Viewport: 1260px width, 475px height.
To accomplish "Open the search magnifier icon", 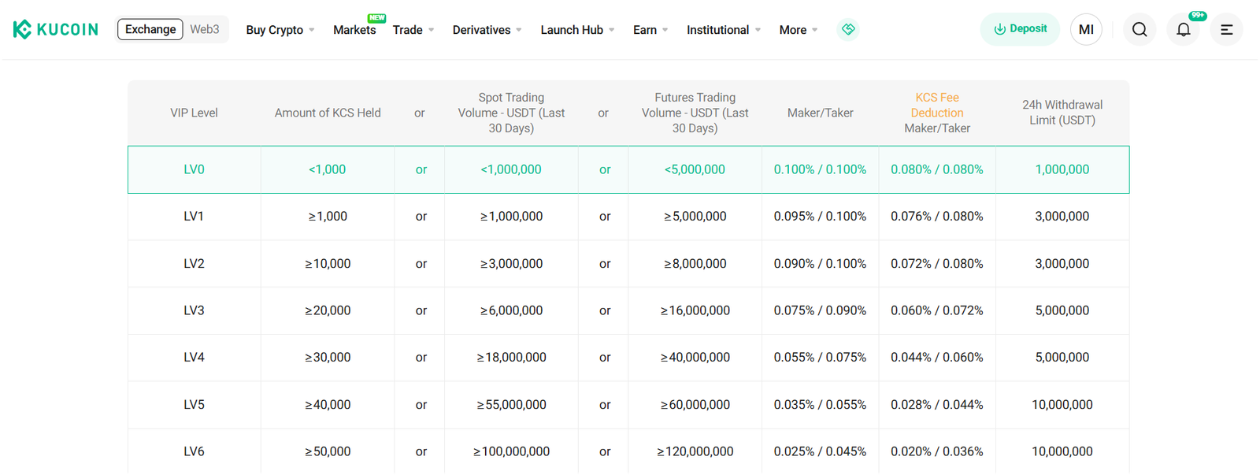I will (x=1140, y=29).
